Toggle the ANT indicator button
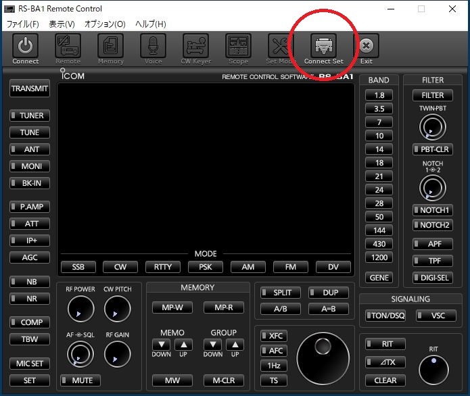 pyautogui.click(x=30, y=149)
